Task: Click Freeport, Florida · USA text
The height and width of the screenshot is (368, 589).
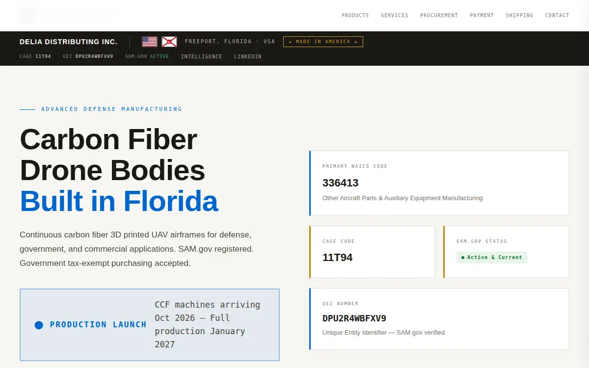Action: pos(230,42)
